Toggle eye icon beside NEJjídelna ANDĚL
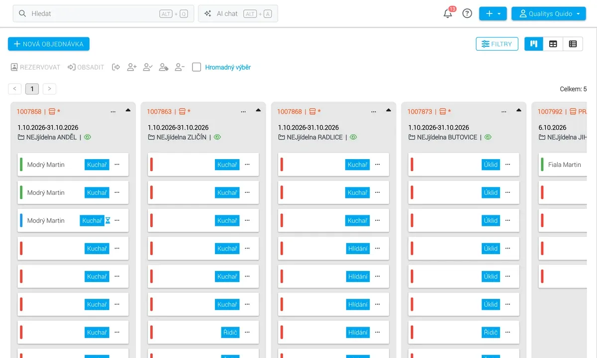 88,137
